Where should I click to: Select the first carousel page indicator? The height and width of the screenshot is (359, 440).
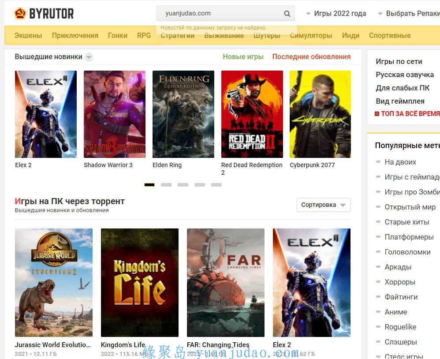(149, 185)
